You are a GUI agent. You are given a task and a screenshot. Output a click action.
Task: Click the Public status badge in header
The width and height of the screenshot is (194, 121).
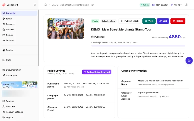[x=145, y=5]
